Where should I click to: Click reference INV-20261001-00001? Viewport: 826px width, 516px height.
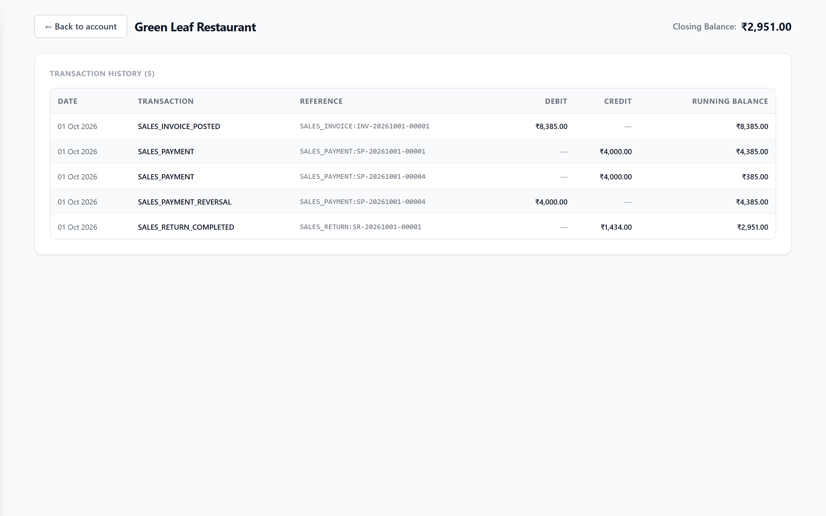[364, 126]
